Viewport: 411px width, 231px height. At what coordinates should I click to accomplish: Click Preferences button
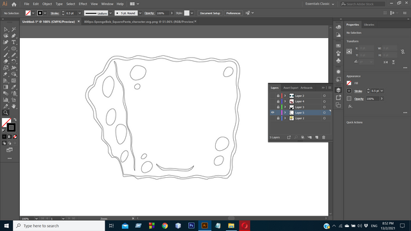tap(233, 13)
